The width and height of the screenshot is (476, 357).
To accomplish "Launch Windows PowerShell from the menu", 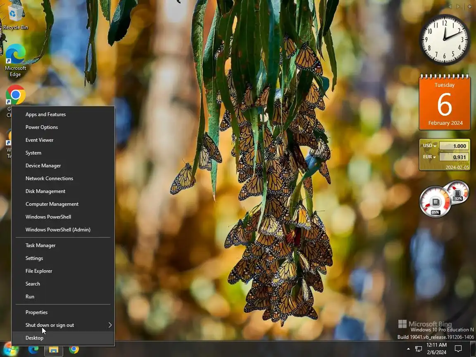I will pyautogui.click(x=63, y=217).
